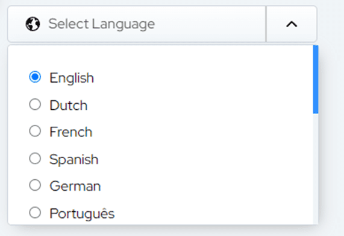The height and width of the screenshot is (236, 344).
Task: Click the Select Language placeholder text
Action: [102, 24]
